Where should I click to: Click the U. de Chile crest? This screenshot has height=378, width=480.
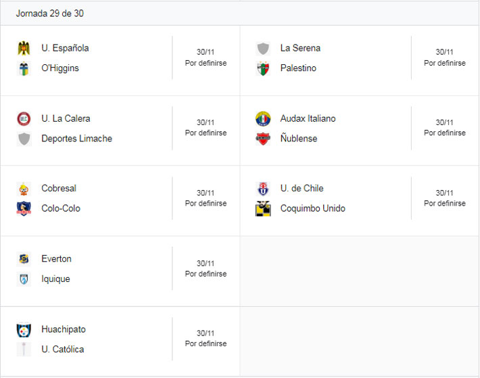(263, 188)
